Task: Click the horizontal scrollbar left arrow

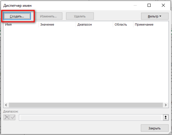Action: tap(6, 105)
